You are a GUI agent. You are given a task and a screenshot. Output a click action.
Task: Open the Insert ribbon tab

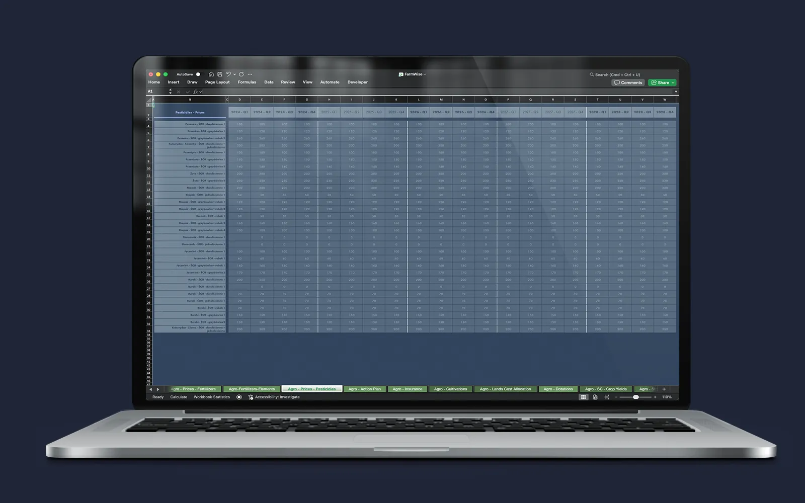pyautogui.click(x=174, y=82)
